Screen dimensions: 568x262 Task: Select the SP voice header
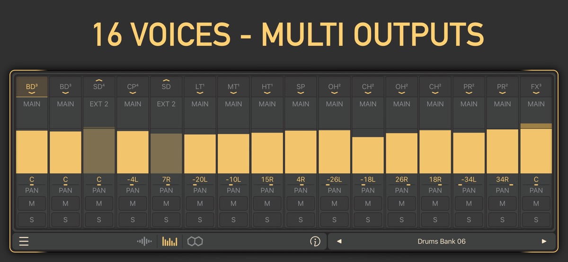coord(301,87)
